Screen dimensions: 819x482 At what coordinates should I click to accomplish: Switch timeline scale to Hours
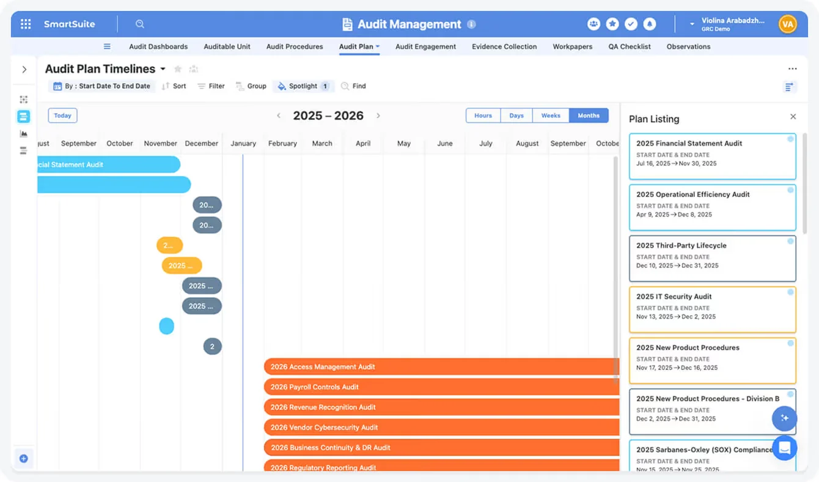coord(483,116)
